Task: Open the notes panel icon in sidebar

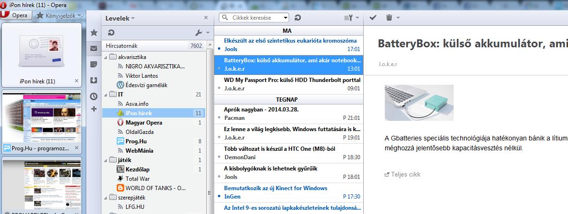Action: point(94,64)
